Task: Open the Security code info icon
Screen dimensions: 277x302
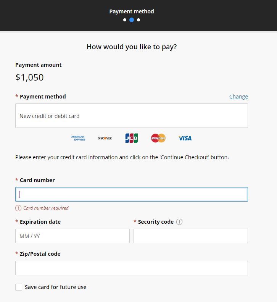Action: [x=179, y=222]
